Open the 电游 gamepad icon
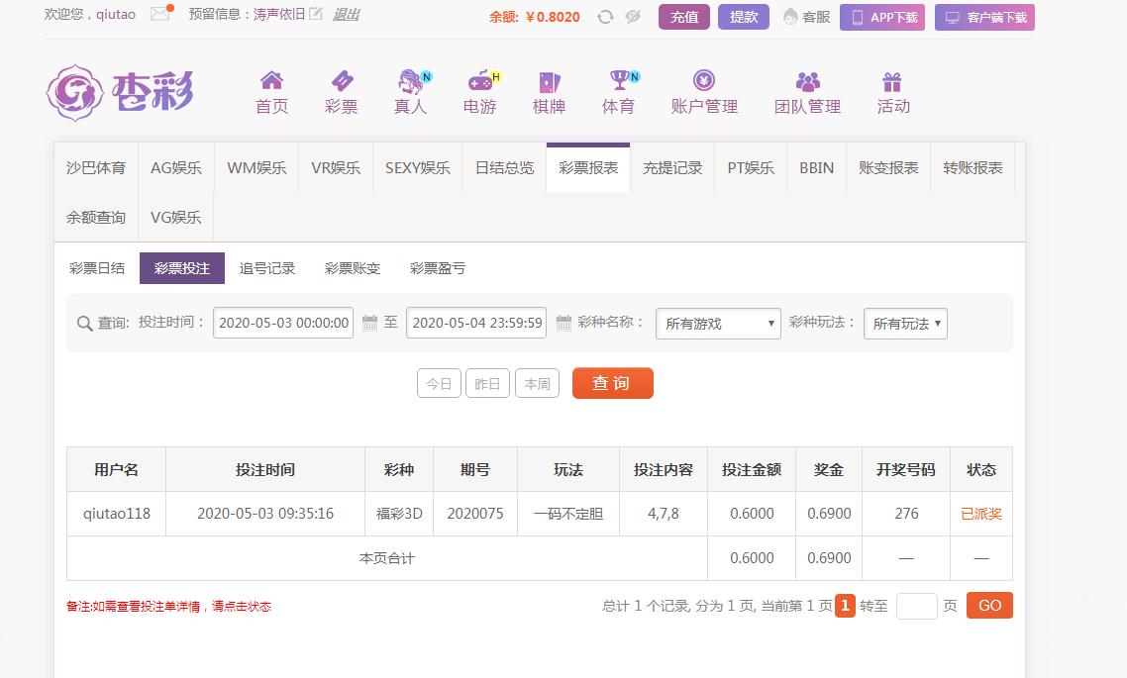This screenshot has width=1127, height=678. pos(480,81)
